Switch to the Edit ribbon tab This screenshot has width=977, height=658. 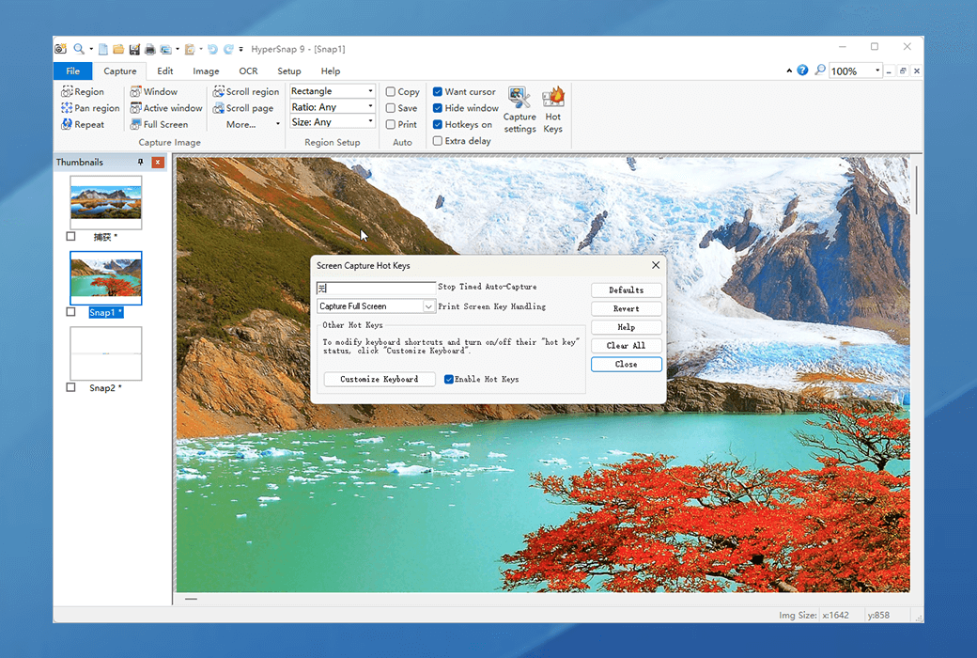(x=165, y=70)
